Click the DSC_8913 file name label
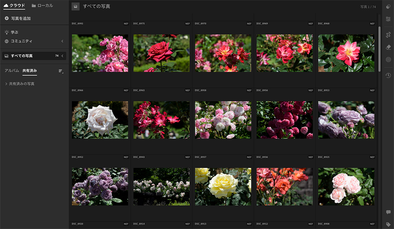The height and width of the screenshot is (229, 394). (201, 224)
